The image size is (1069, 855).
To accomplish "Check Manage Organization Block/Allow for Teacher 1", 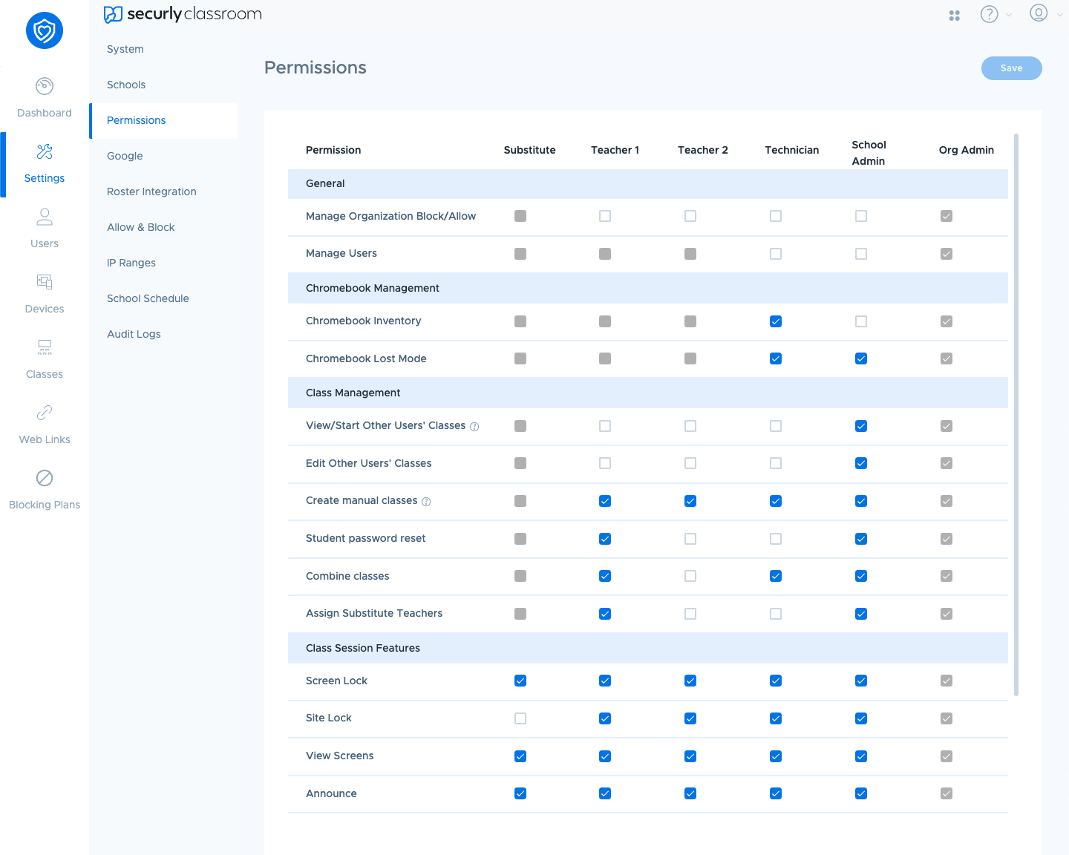I will [x=605, y=216].
